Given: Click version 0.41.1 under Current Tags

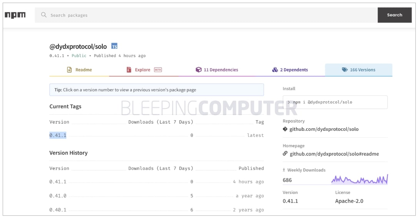Looking at the screenshot, I should coord(58,135).
